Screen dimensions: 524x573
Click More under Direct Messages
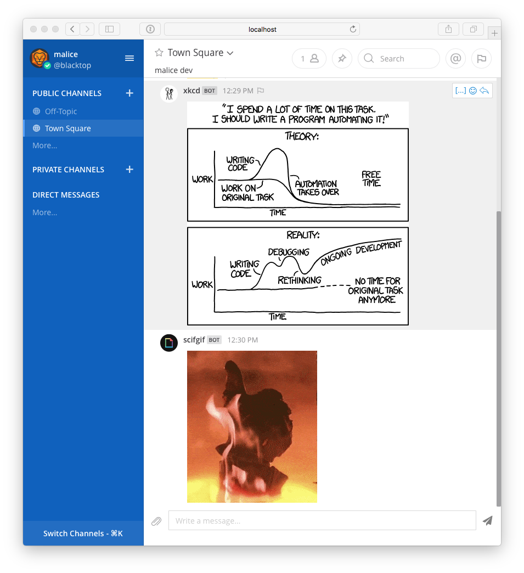click(x=44, y=212)
